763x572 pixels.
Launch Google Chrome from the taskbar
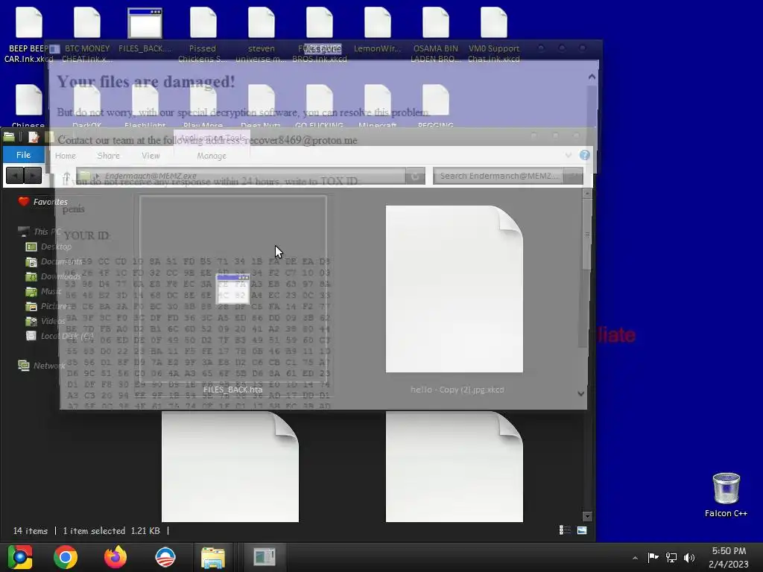point(66,557)
